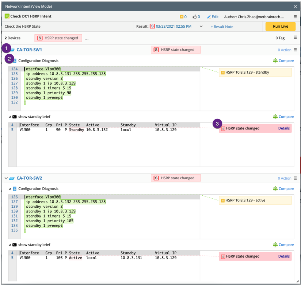The height and width of the screenshot is (285, 301).
Task: Open Details for CA-TOR-SW1 HSRP state changed
Action: coord(283,128)
